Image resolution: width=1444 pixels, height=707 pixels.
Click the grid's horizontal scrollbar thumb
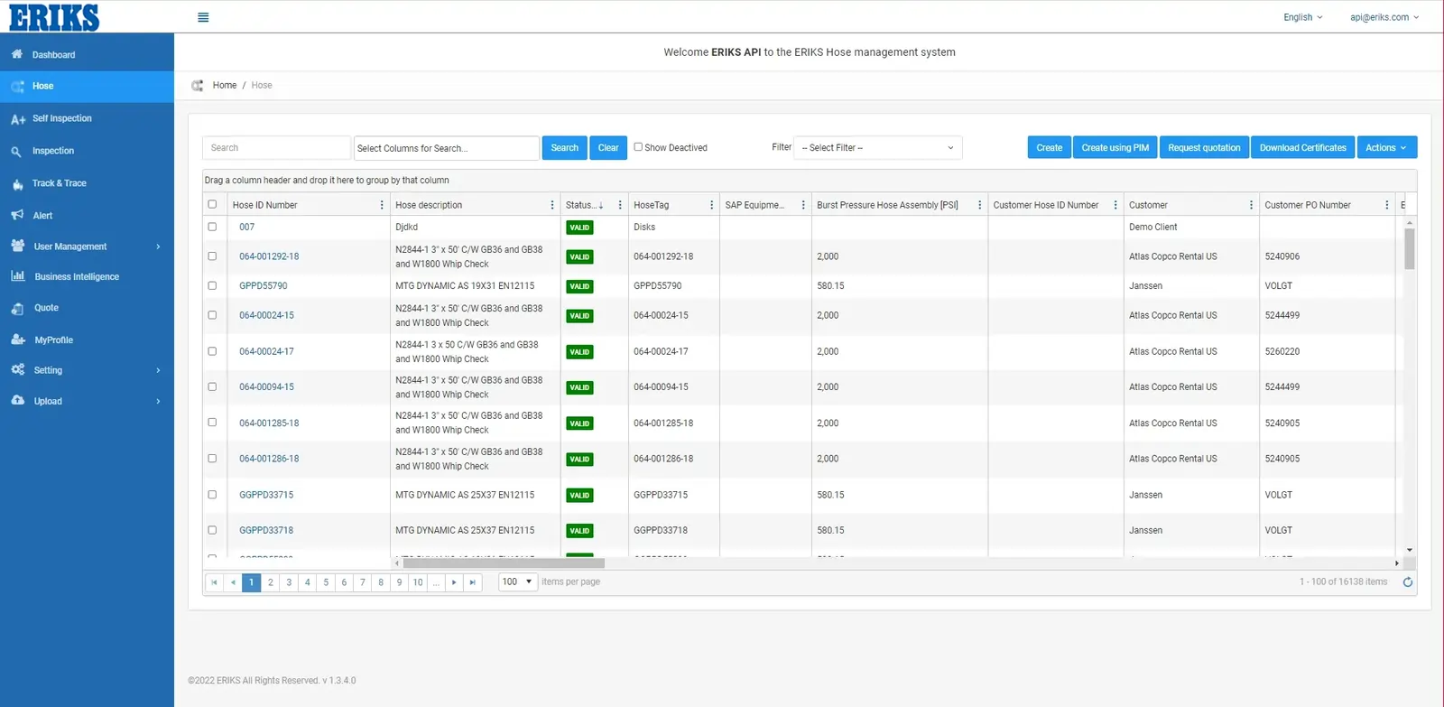(504, 563)
